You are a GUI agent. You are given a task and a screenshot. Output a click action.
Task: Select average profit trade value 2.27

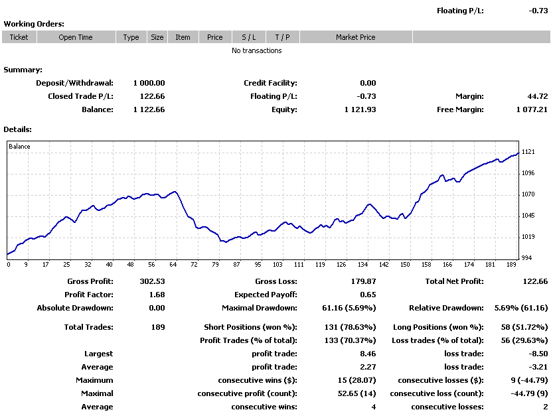[368, 367]
